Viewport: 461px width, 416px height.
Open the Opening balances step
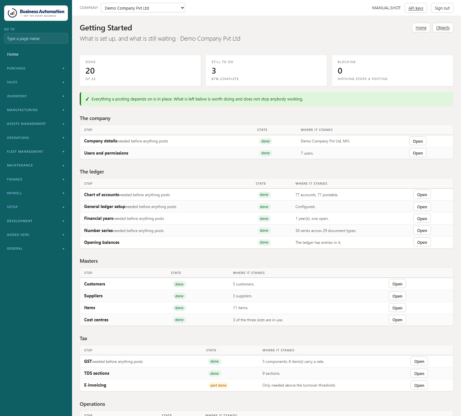click(x=422, y=242)
